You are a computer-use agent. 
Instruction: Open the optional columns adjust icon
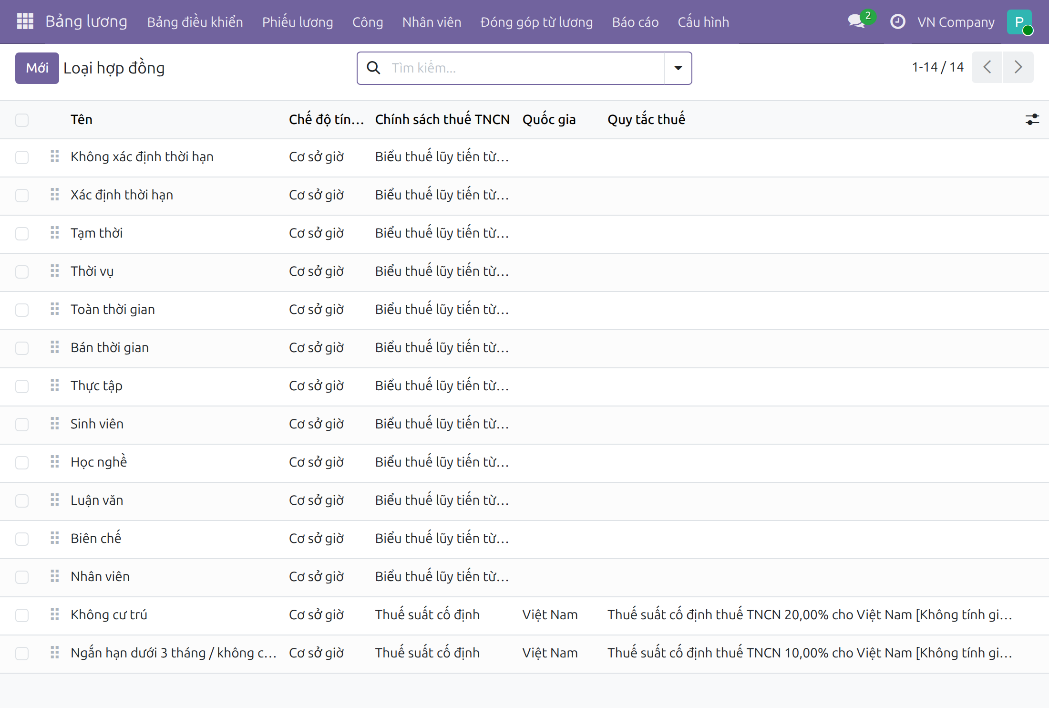[1032, 119]
